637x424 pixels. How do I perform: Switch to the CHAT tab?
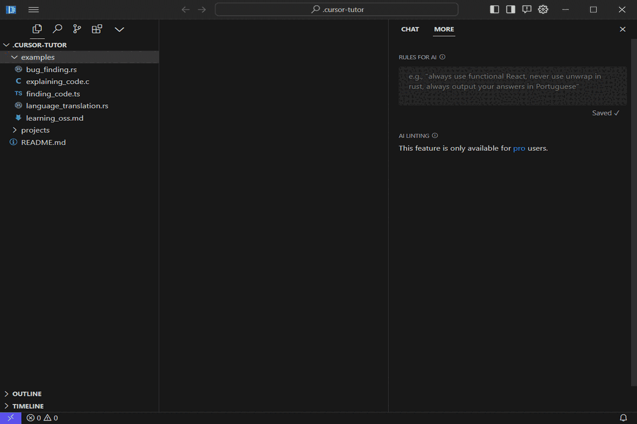coord(410,29)
